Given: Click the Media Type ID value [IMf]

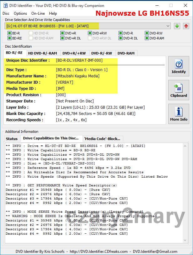Looking at the screenshot, I should (60, 89).
